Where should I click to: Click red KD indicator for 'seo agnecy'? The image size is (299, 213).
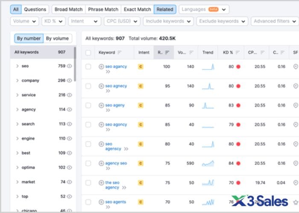(238, 86)
